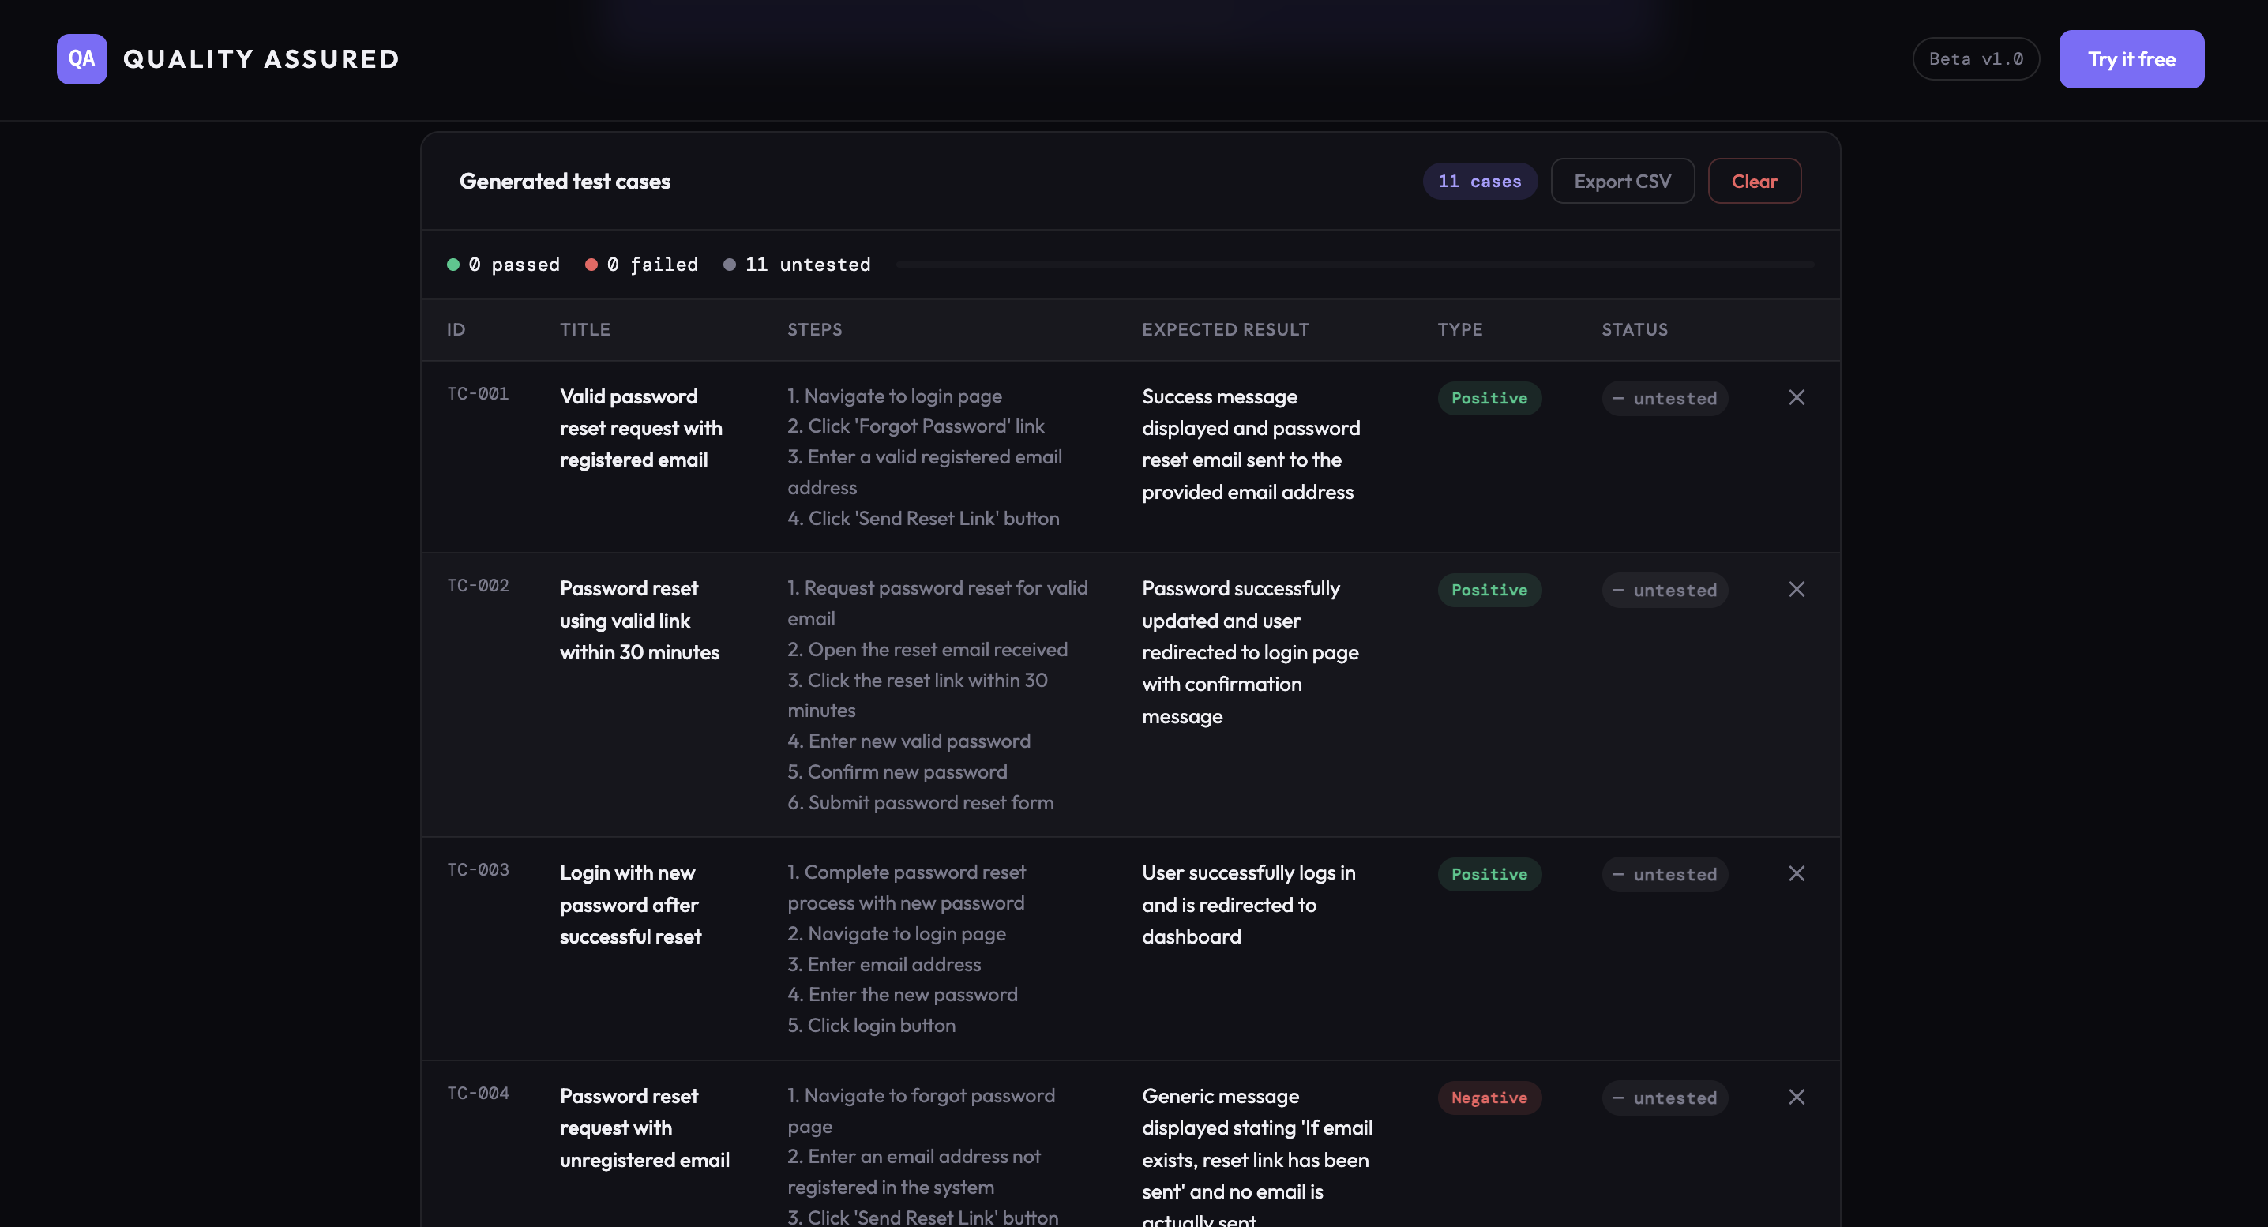This screenshot has width=2268, height=1227.
Task: Click the QA logo icon
Action: click(x=82, y=59)
